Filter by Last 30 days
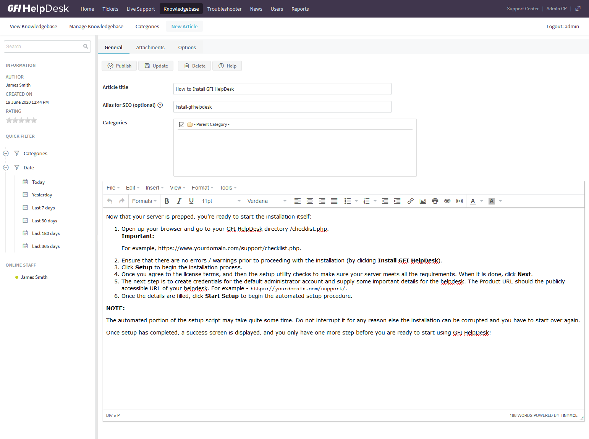589x439 pixels. click(x=45, y=220)
